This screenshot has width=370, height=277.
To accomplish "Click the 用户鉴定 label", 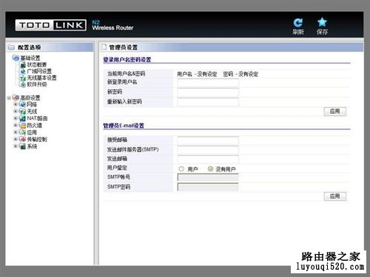I will (117, 168).
